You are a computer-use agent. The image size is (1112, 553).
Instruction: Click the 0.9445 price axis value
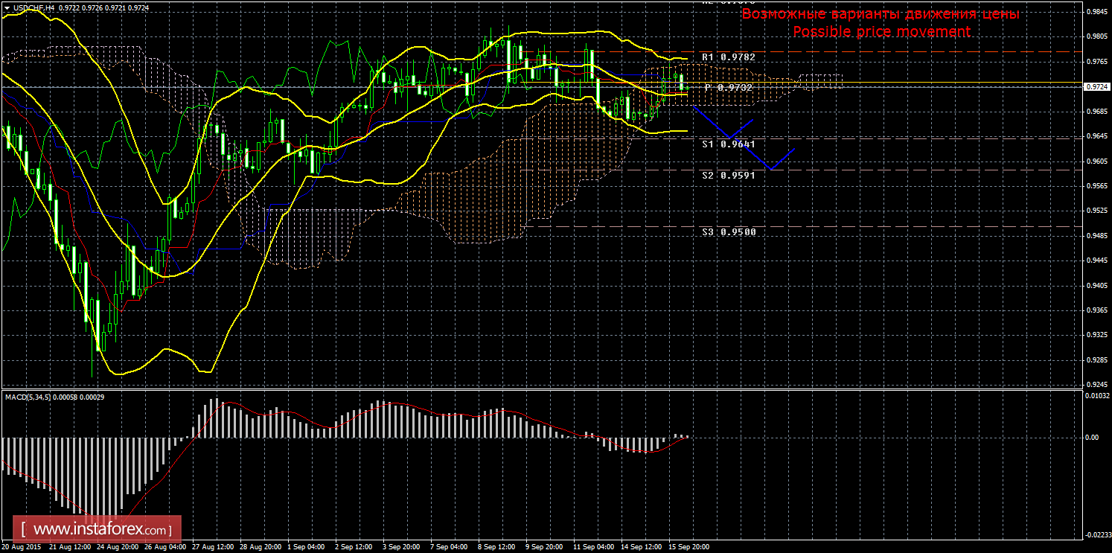1096,260
